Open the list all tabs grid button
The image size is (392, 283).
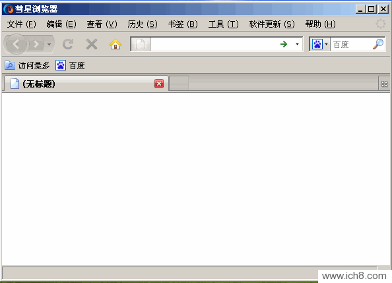[385, 84]
